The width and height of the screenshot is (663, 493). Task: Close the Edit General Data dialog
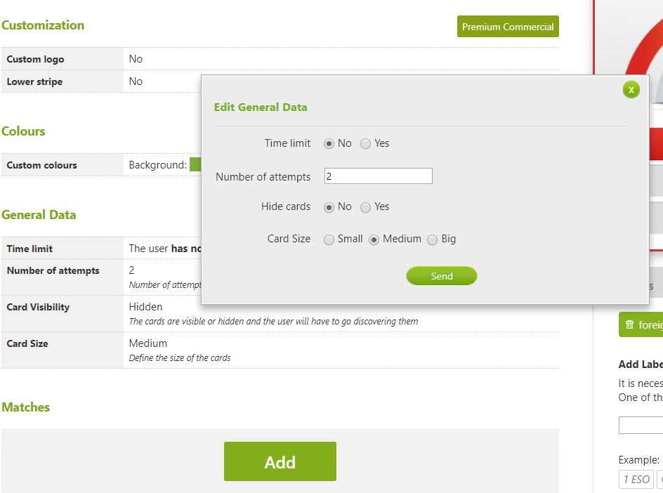(x=631, y=90)
